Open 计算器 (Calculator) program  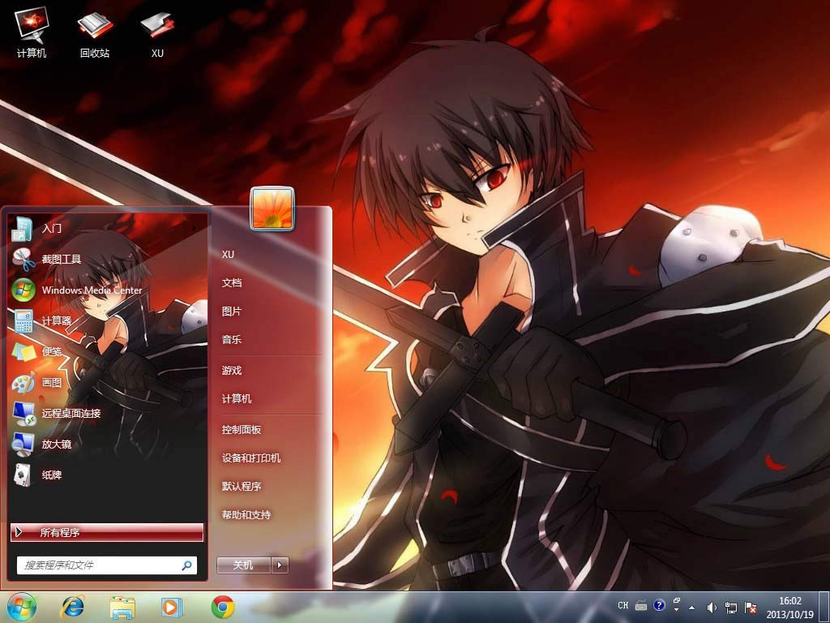point(56,321)
